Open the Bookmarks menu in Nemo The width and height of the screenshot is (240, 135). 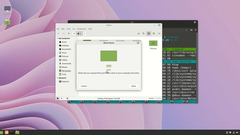(x=81, y=29)
